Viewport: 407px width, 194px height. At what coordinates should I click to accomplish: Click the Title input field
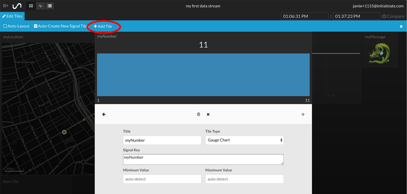tap(162, 140)
